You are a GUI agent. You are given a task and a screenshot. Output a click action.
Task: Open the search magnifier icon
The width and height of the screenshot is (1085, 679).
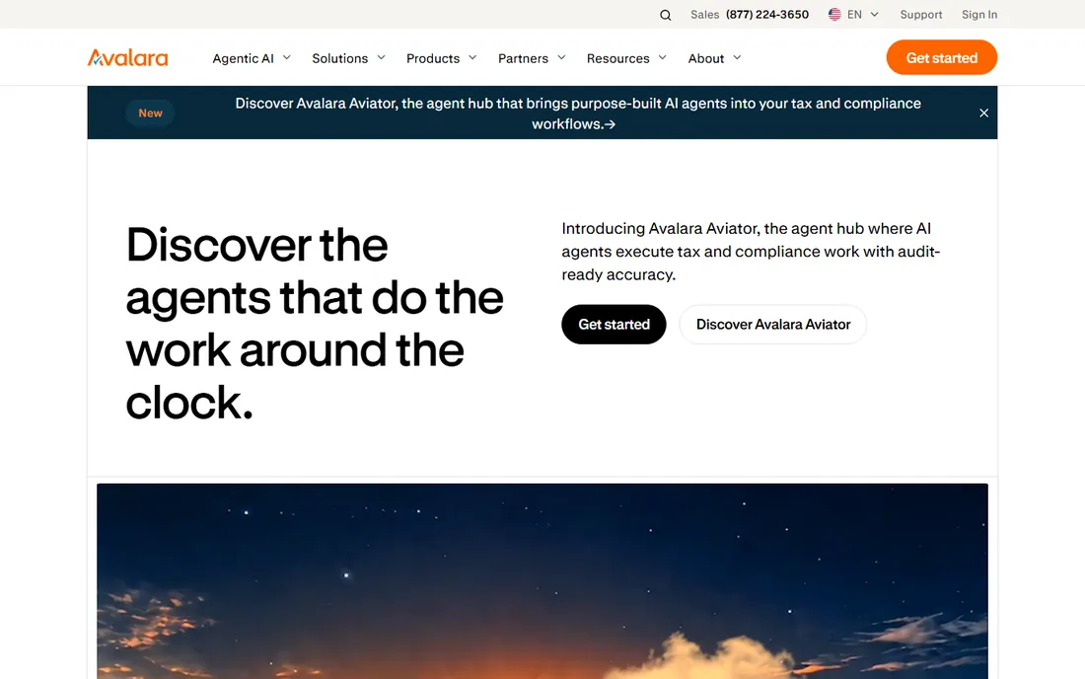click(665, 15)
